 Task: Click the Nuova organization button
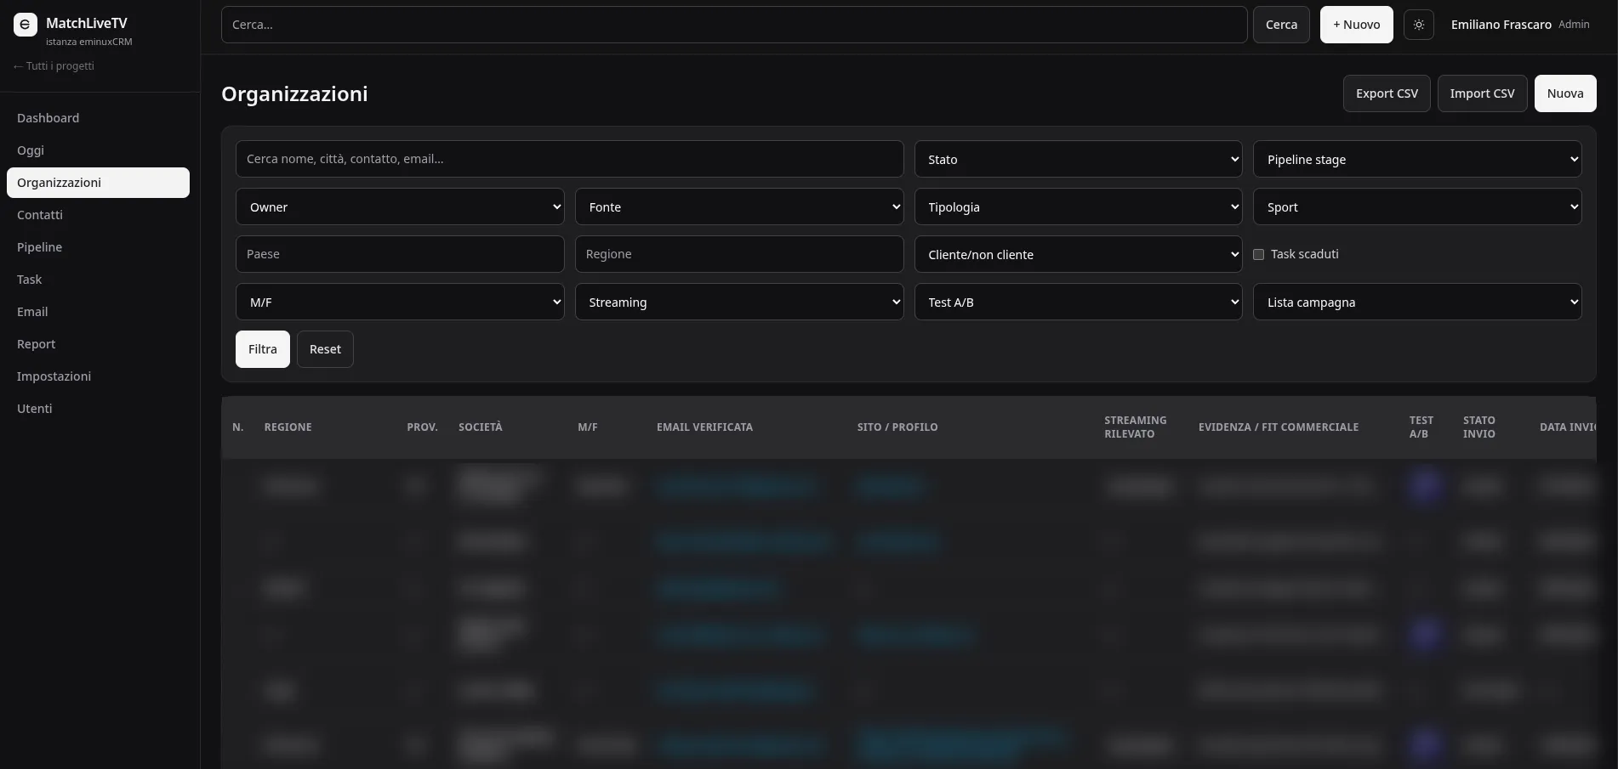1565,93
